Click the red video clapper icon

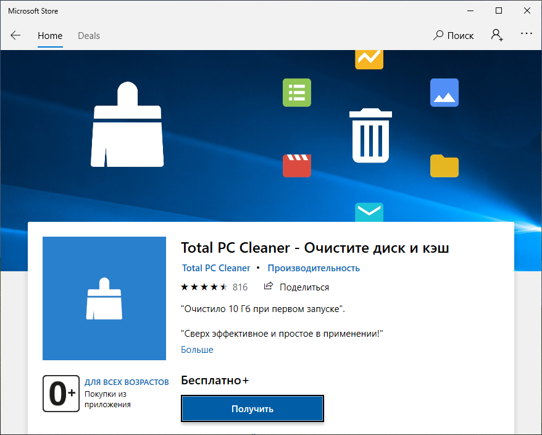pyautogui.click(x=297, y=166)
